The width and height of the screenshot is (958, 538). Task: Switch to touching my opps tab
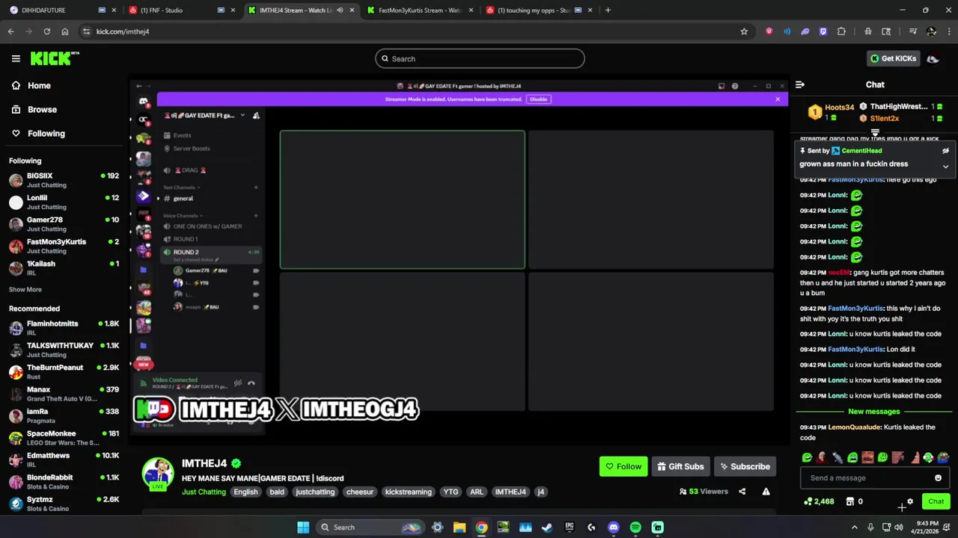pos(539,10)
